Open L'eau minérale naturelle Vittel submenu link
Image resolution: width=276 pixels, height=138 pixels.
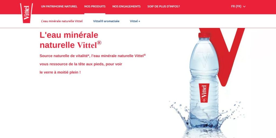pyautogui.click(x=62, y=21)
